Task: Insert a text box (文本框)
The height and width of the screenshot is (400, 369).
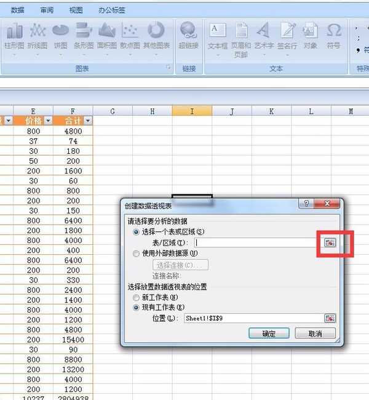Action: (x=218, y=38)
